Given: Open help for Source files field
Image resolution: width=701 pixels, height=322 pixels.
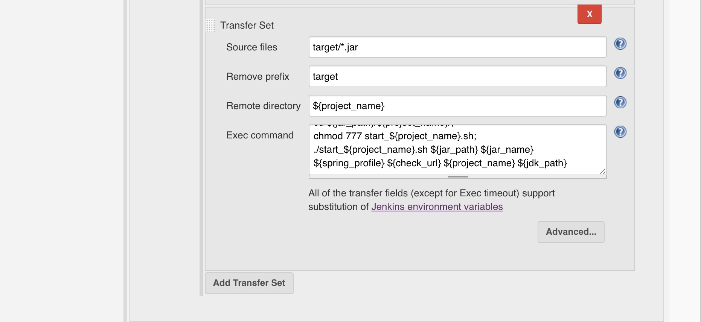Looking at the screenshot, I should point(620,44).
